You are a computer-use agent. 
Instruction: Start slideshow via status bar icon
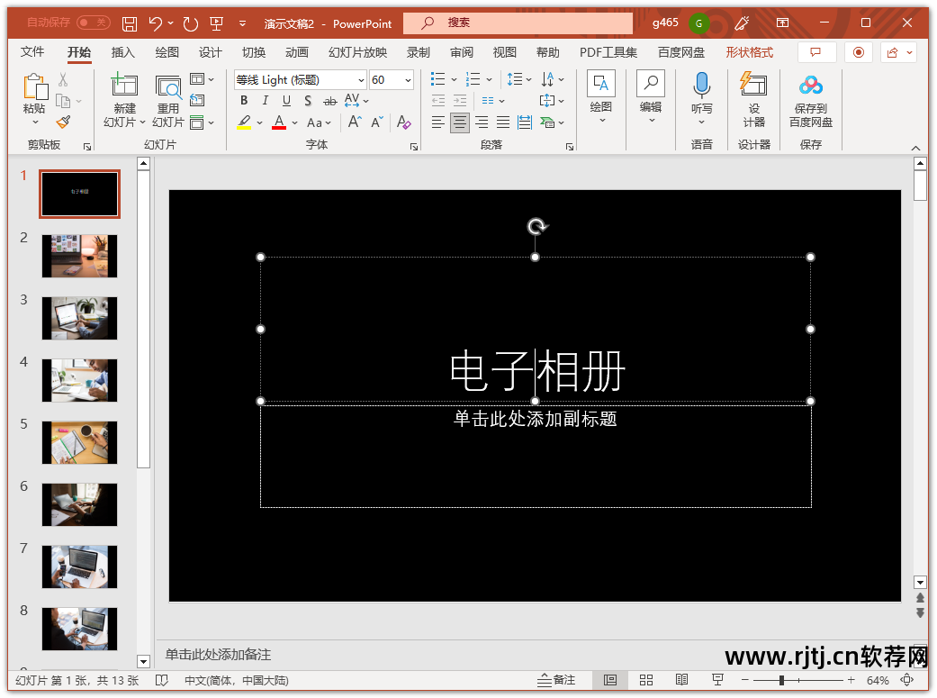(717, 680)
